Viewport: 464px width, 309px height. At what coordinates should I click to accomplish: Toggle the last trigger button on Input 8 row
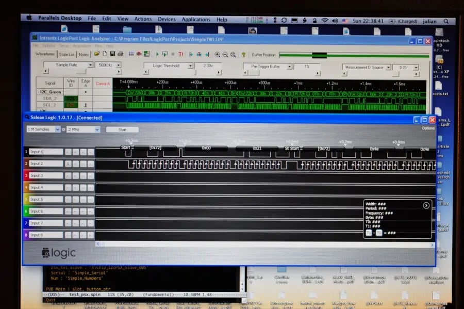91,235
